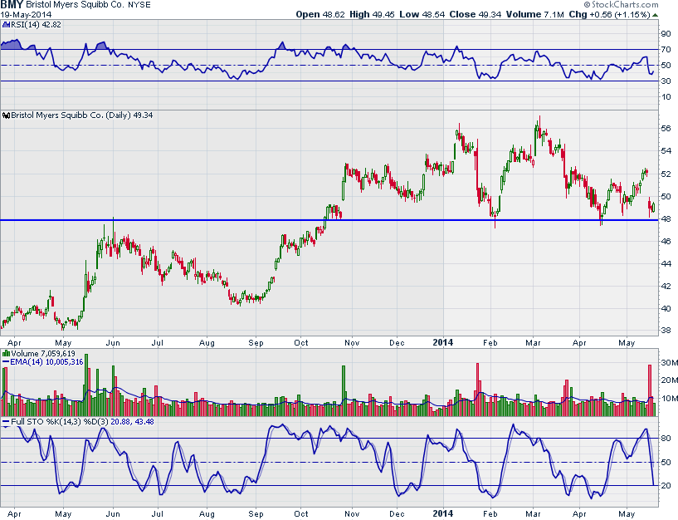Open the StockCharts.com copyright text
678x520 pixels.
[x=621, y=5]
